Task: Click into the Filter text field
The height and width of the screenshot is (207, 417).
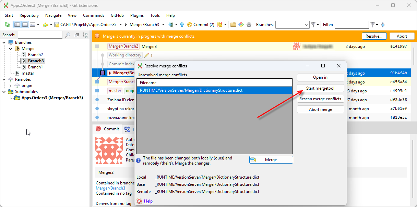Action: (352, 25)
